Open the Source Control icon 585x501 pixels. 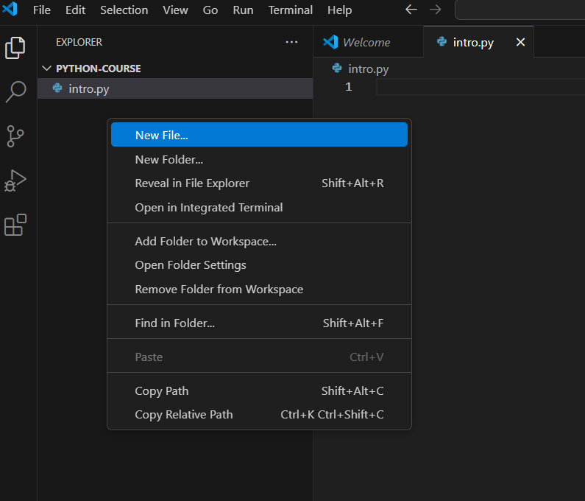tap(15, 136)
